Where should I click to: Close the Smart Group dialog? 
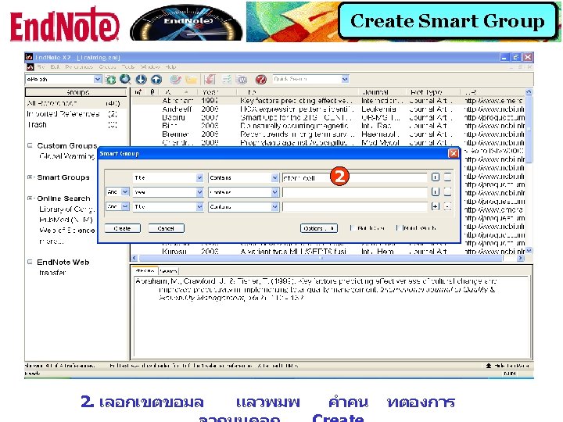click(454, 154)
